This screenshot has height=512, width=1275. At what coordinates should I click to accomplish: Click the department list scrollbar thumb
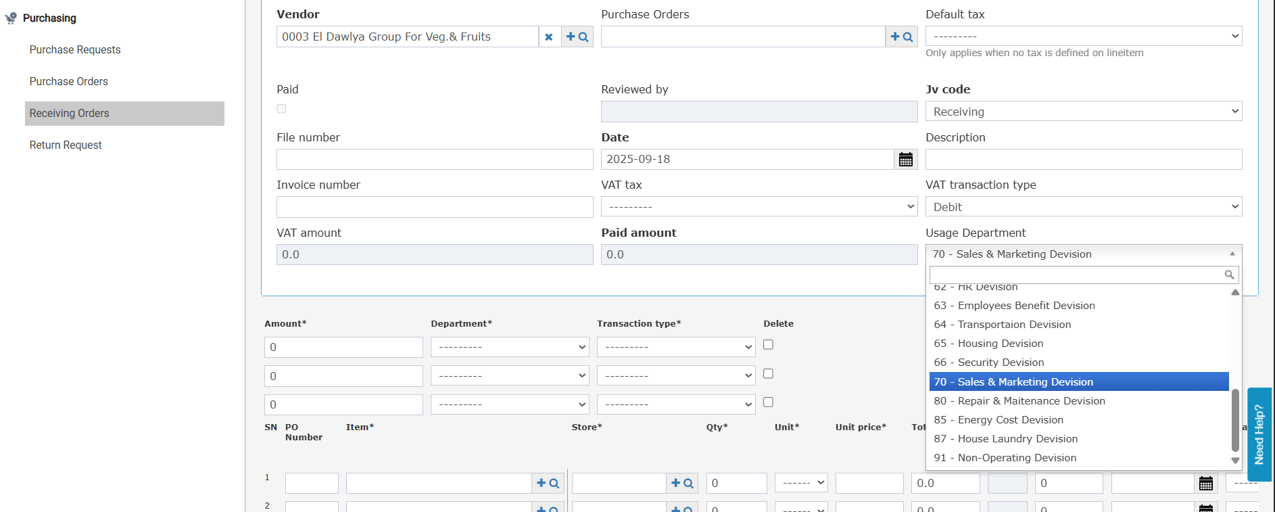pyautogui.click(x=1235, y=420)
